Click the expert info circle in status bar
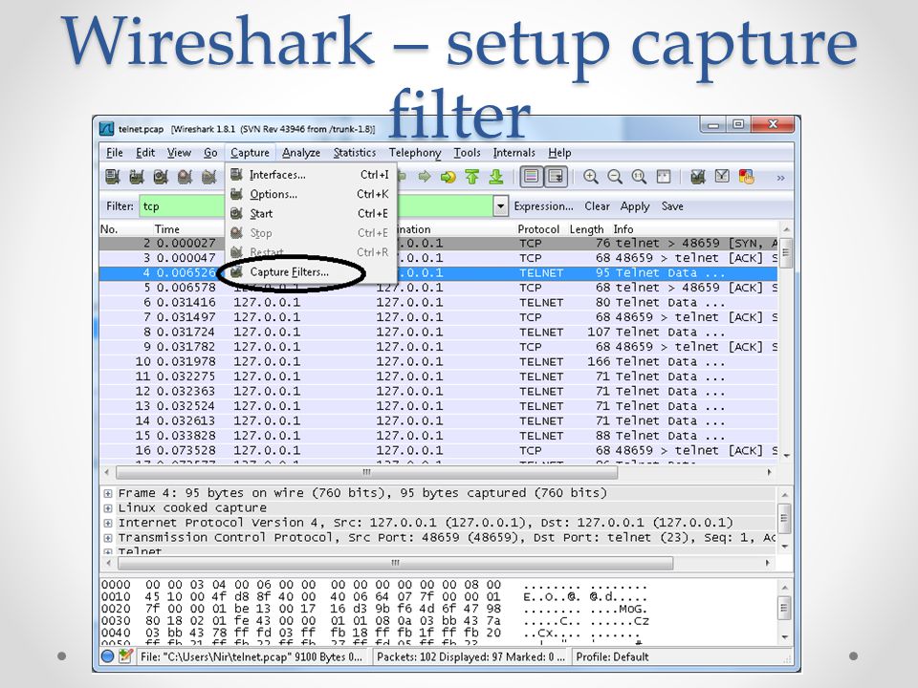918x688 pixels. 107,656
